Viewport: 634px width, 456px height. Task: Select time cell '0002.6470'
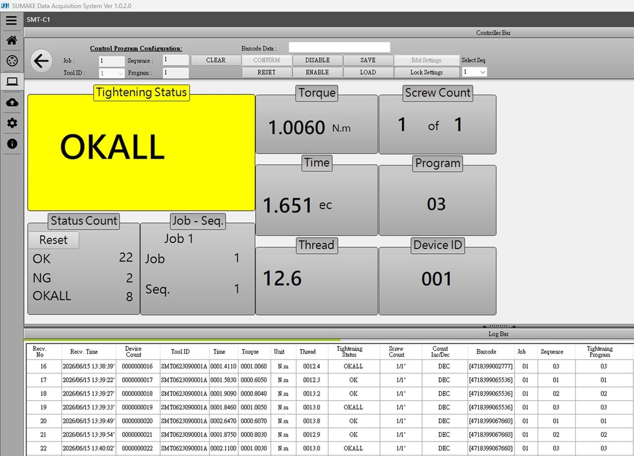tap(223, 421)
